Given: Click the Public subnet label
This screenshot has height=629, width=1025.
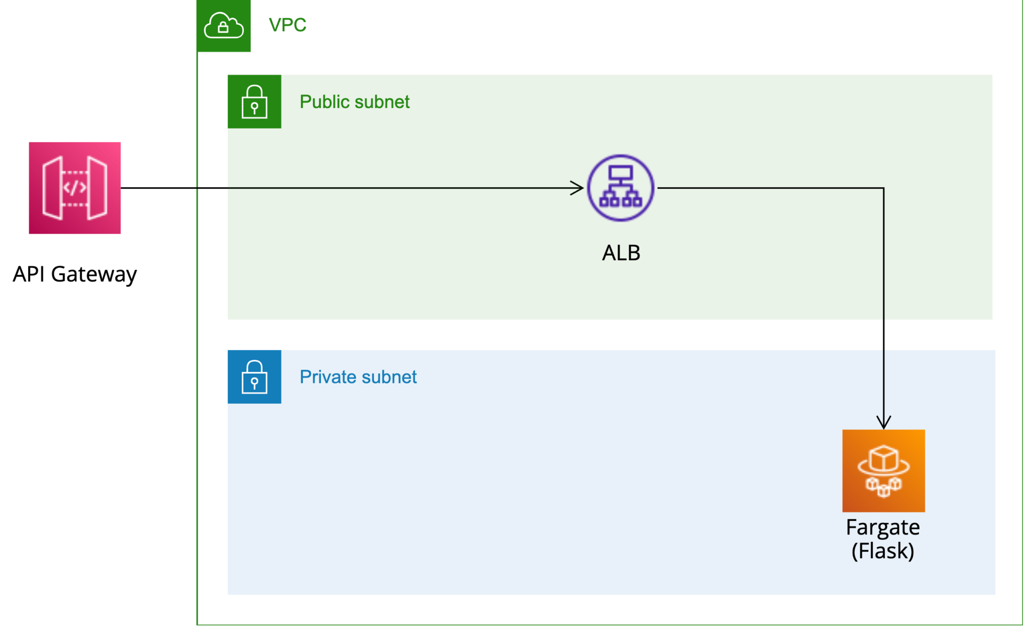Looking at the screenshot, I should [x=354, y=102].
